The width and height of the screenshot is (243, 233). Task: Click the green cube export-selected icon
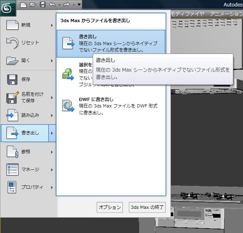pos(68,74)
